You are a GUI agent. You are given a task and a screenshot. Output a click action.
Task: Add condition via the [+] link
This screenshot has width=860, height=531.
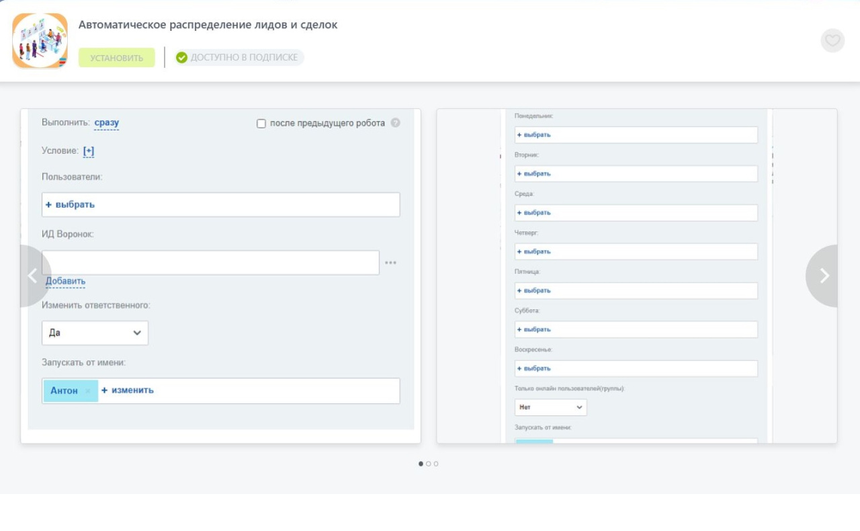pyautogui.click(x=89, y=151)
